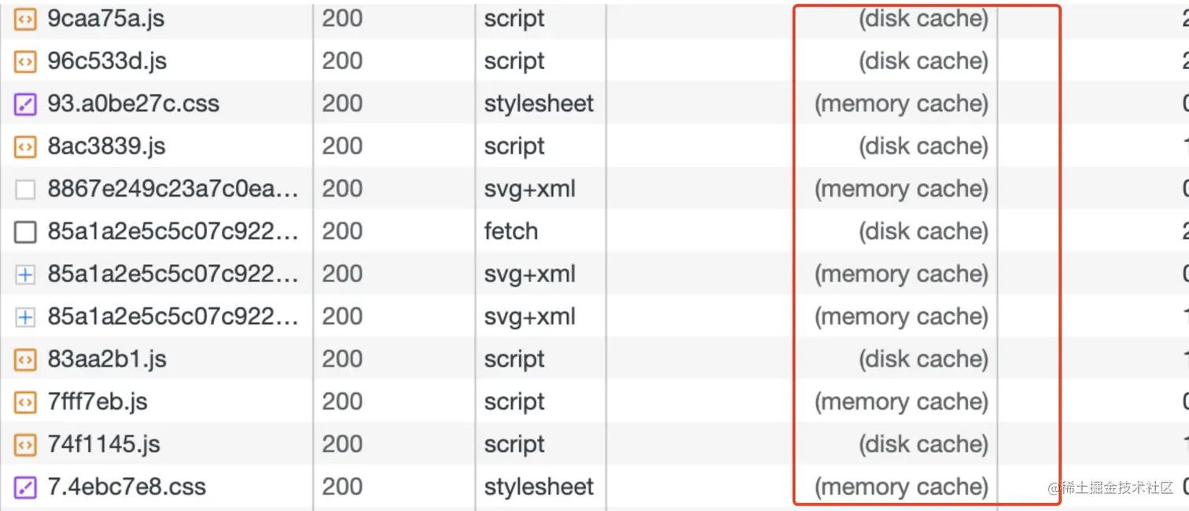Image resolution: width=1189 pixels, height=511 pixels.
Task: Select the 93.a0be27c.css file name
Action: [133, 104]
